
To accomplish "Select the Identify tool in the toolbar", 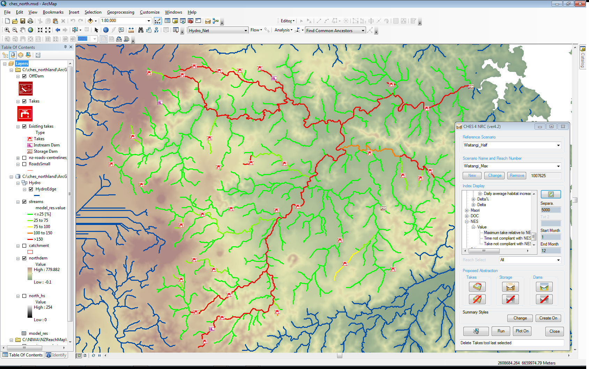I will tap(106, 30).
